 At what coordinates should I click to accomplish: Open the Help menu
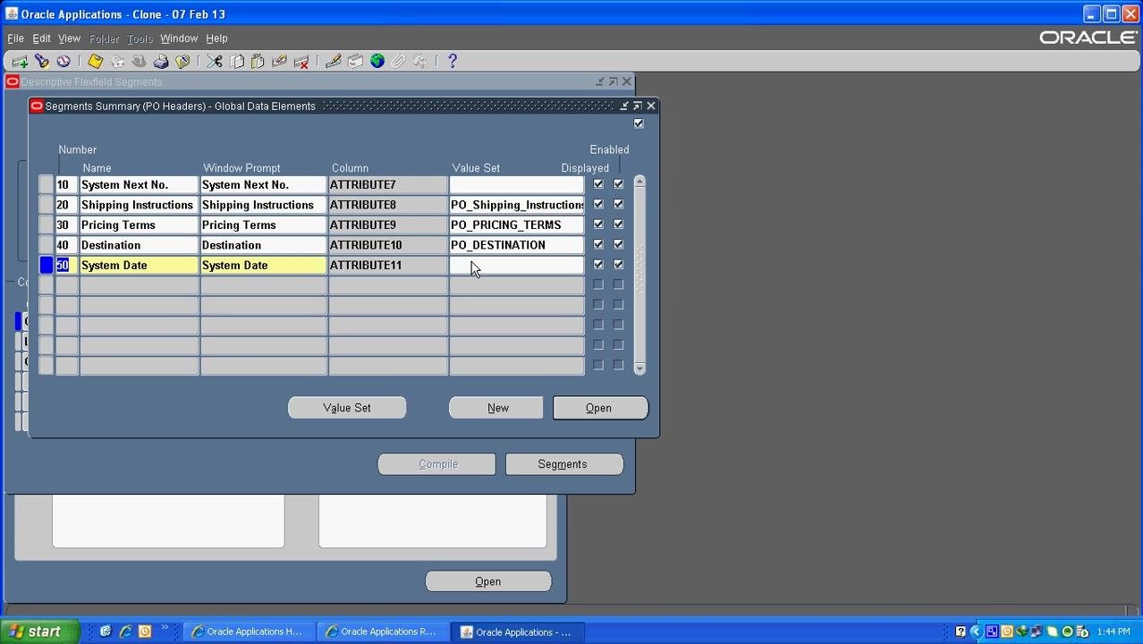(x=216, y=38)
